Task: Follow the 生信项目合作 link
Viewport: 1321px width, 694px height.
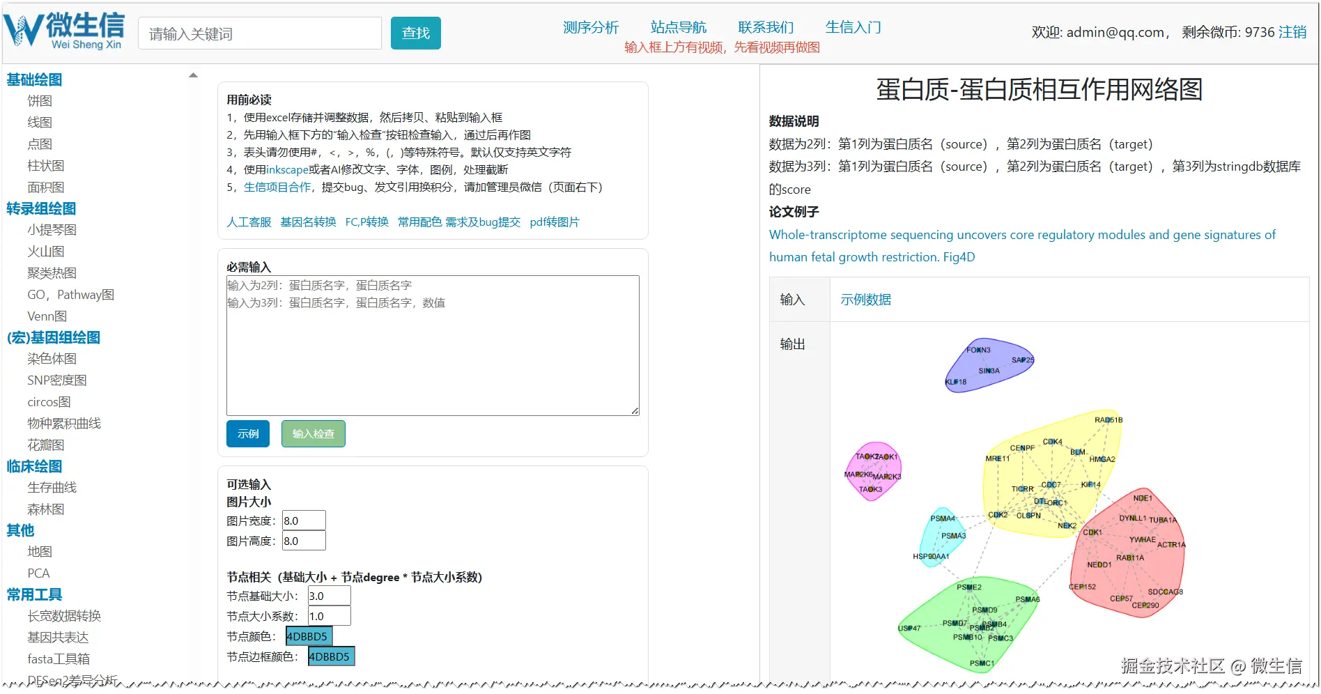Action: [x=277, y=187]
